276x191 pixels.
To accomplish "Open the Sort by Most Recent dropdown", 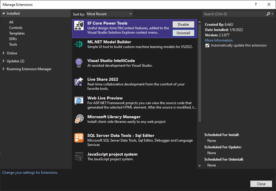I will [109, 14].
